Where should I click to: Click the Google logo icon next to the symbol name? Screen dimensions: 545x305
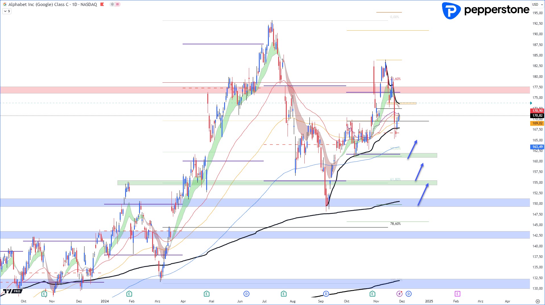(x=5, y=4)
